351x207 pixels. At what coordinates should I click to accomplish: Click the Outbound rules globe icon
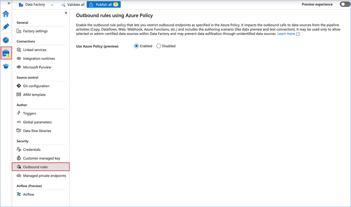point(19,167)
